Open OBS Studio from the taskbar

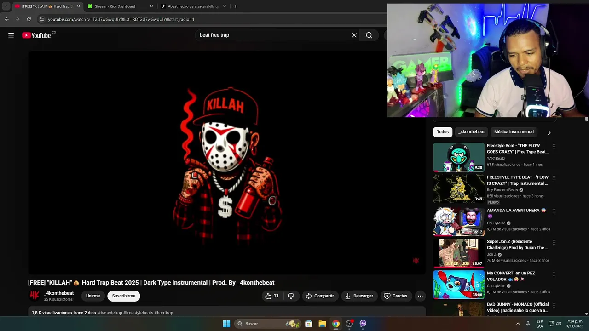[x=349, y=324]
